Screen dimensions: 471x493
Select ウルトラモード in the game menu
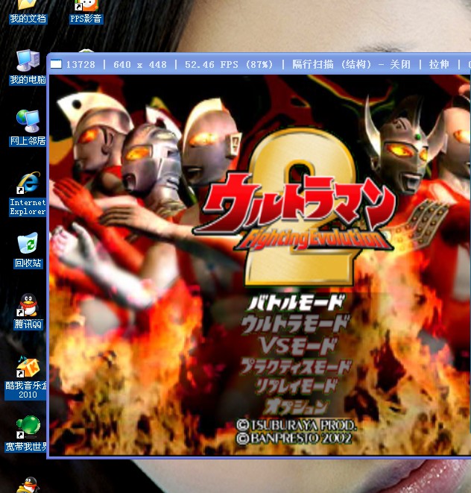tap(294, 324)
